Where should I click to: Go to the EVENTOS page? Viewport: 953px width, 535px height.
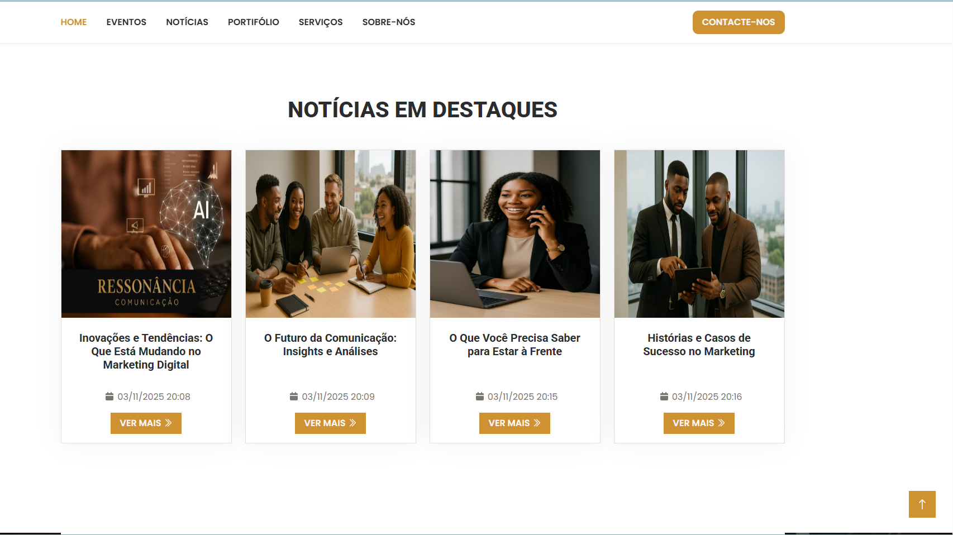coord(126,22)
